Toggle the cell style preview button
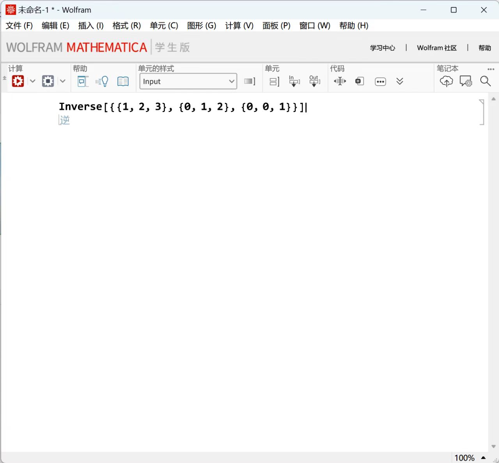This screenshot has width=499, height=463. (249, 81)
